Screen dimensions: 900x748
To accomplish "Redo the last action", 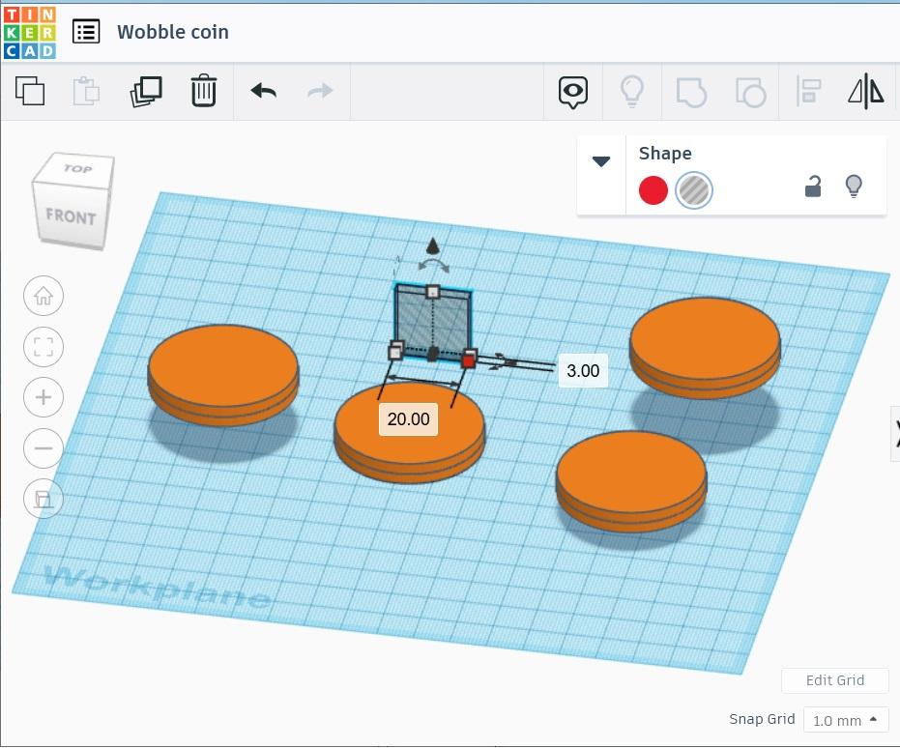I will (320, 91).
